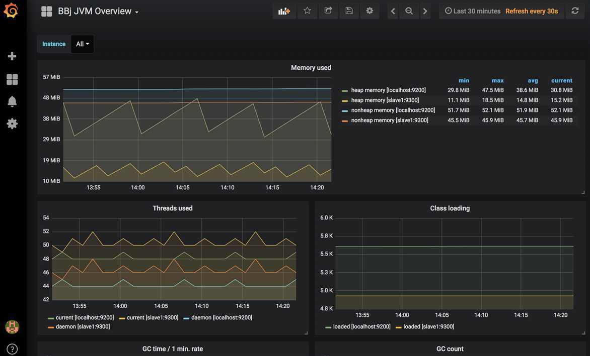Open the Grafana home logo

pos(11,10)
